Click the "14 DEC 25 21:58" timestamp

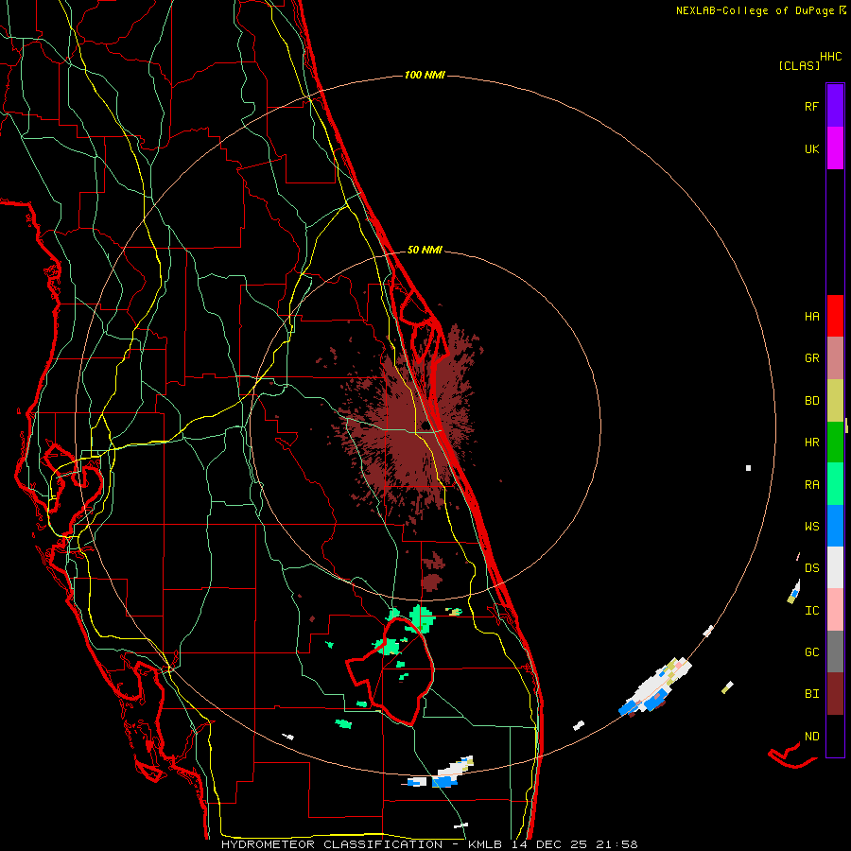[x=575, y=844]
